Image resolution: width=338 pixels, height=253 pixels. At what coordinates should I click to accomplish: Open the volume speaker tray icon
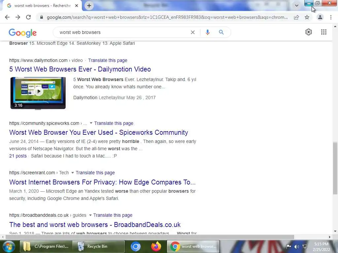click(x=297, y=246)
